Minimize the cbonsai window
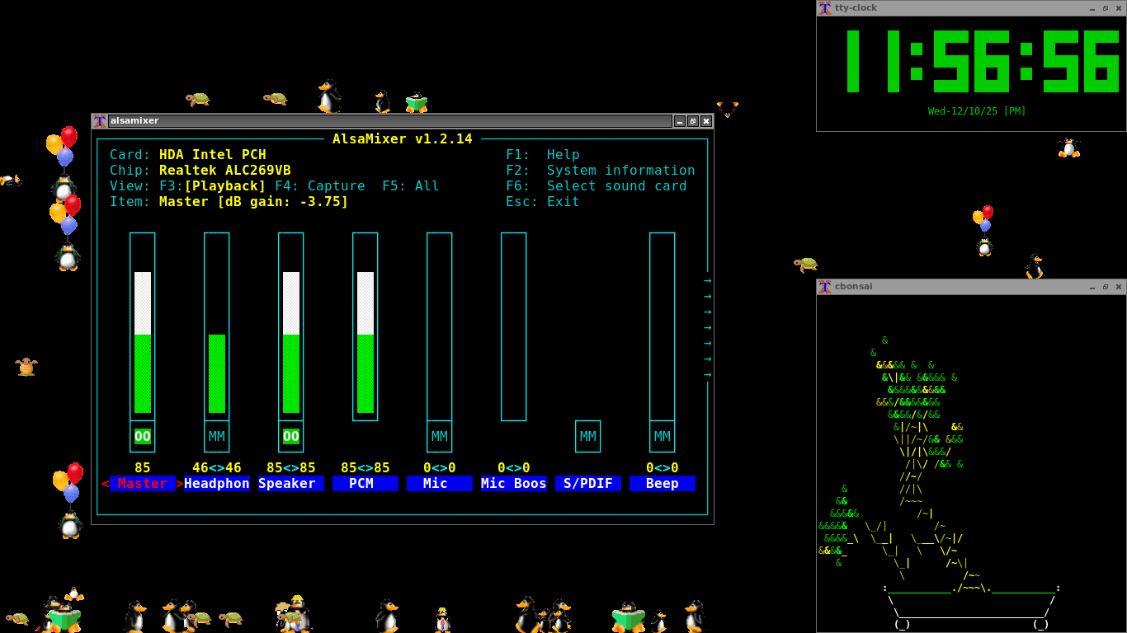Viewport: 1127px width, 633px height. 1092,287
